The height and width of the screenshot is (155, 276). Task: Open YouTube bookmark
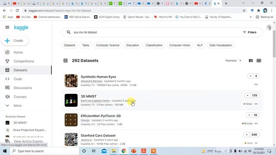[x=23, y=17]
